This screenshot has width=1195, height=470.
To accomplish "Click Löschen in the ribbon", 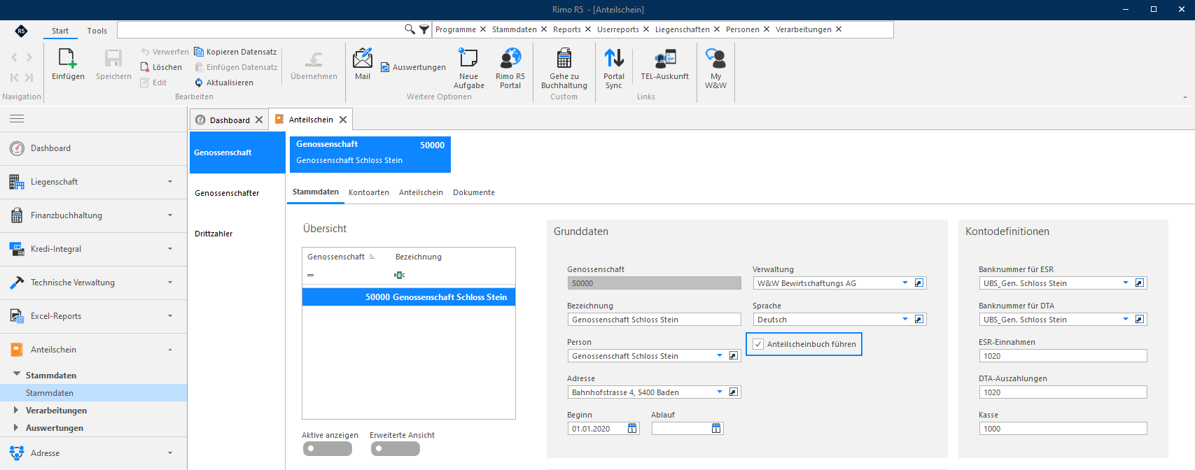I will pos(161,67).
